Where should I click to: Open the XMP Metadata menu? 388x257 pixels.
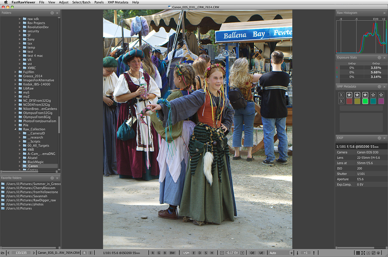(x=118, y=2)
